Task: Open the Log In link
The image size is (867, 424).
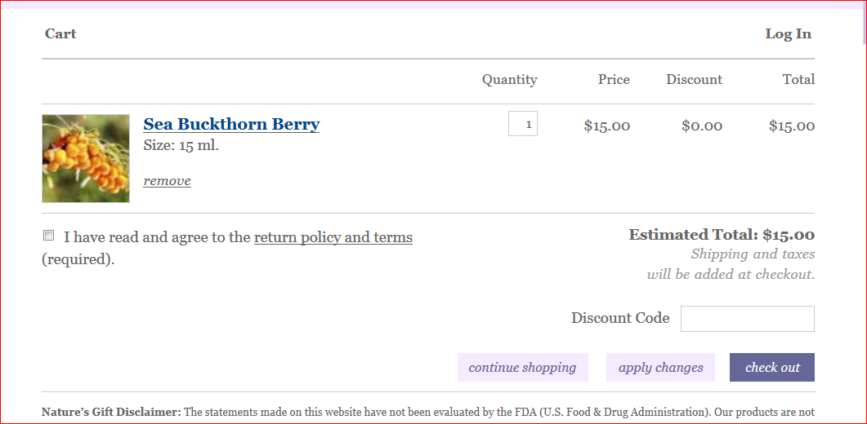Action: pyautogui.click(x=788, y=33)
